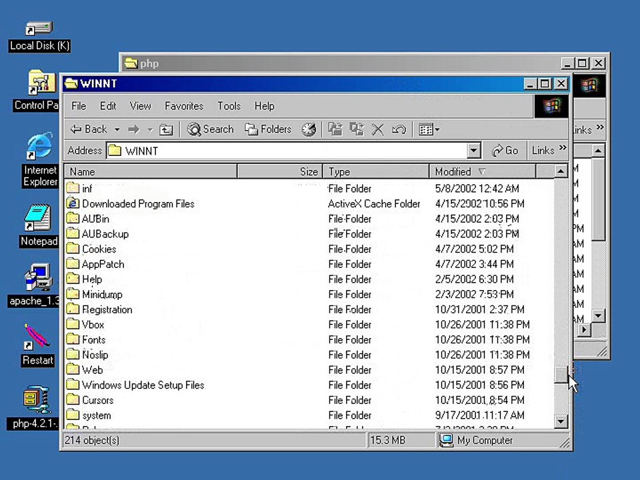Screen dimensions: 640x480
Task: Open the Favorites menu
Action: pyautogui.click(x=184, y=106)
